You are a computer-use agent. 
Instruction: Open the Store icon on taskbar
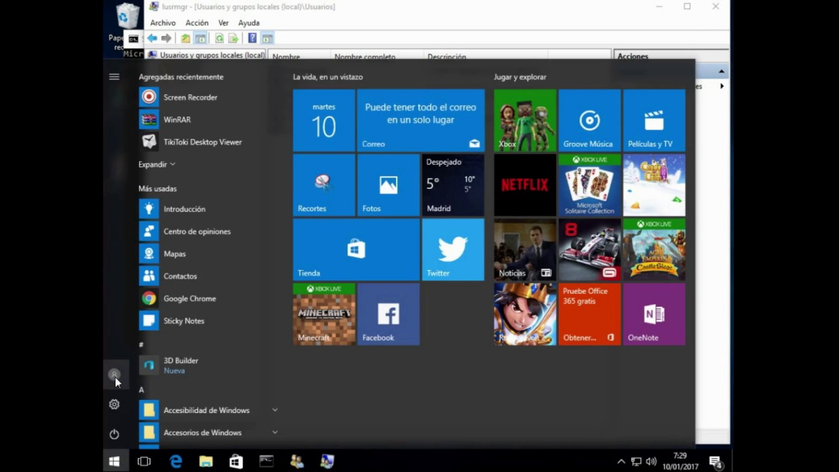click(236, 462)
